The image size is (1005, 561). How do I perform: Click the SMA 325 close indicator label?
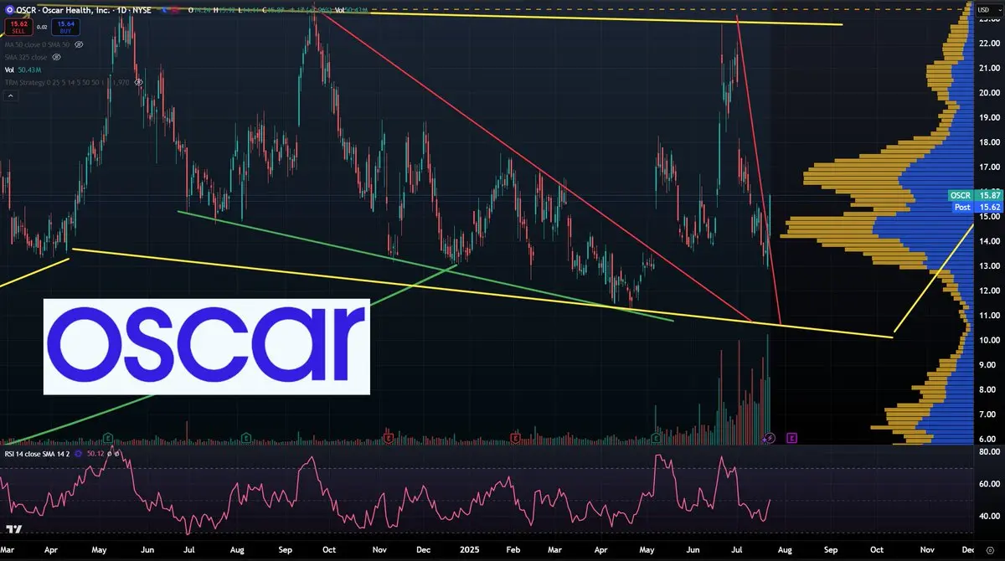pos(26,57)
